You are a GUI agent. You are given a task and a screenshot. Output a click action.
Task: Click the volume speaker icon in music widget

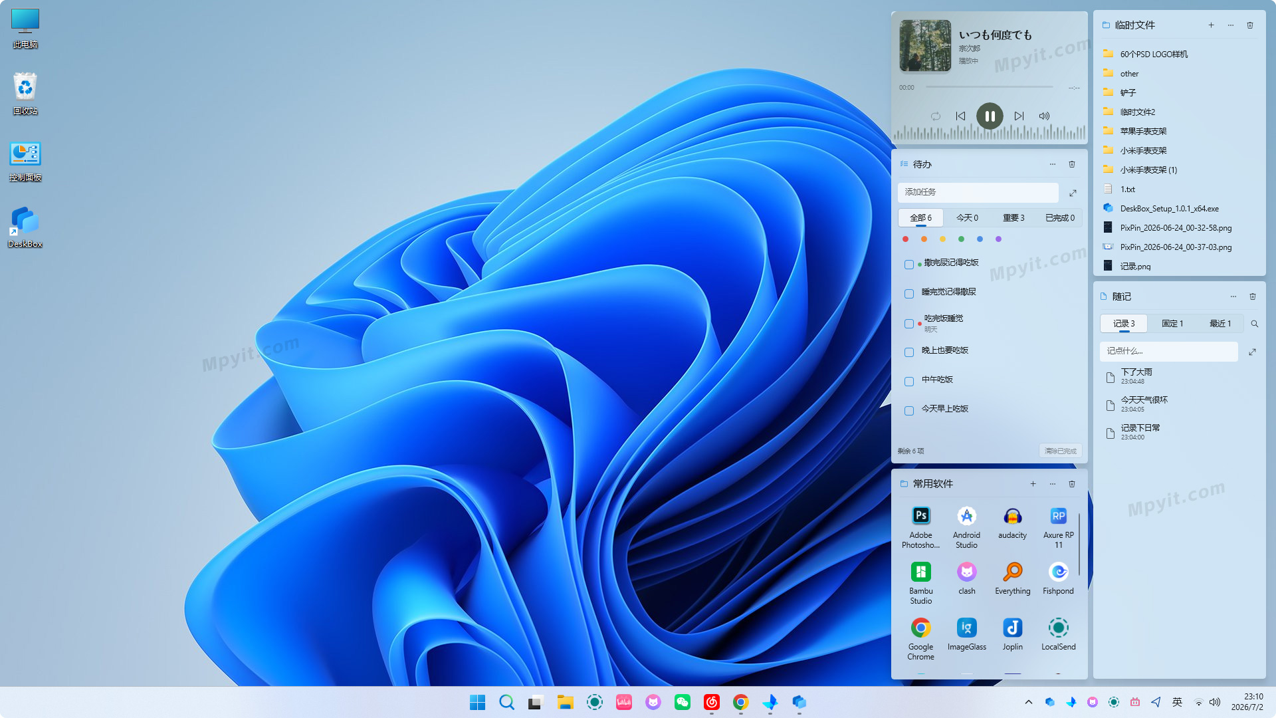pyautogui.click(x=1044, y=116)
